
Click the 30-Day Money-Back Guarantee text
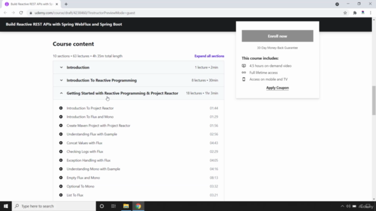pyautogui.click(x=277, y=48)
